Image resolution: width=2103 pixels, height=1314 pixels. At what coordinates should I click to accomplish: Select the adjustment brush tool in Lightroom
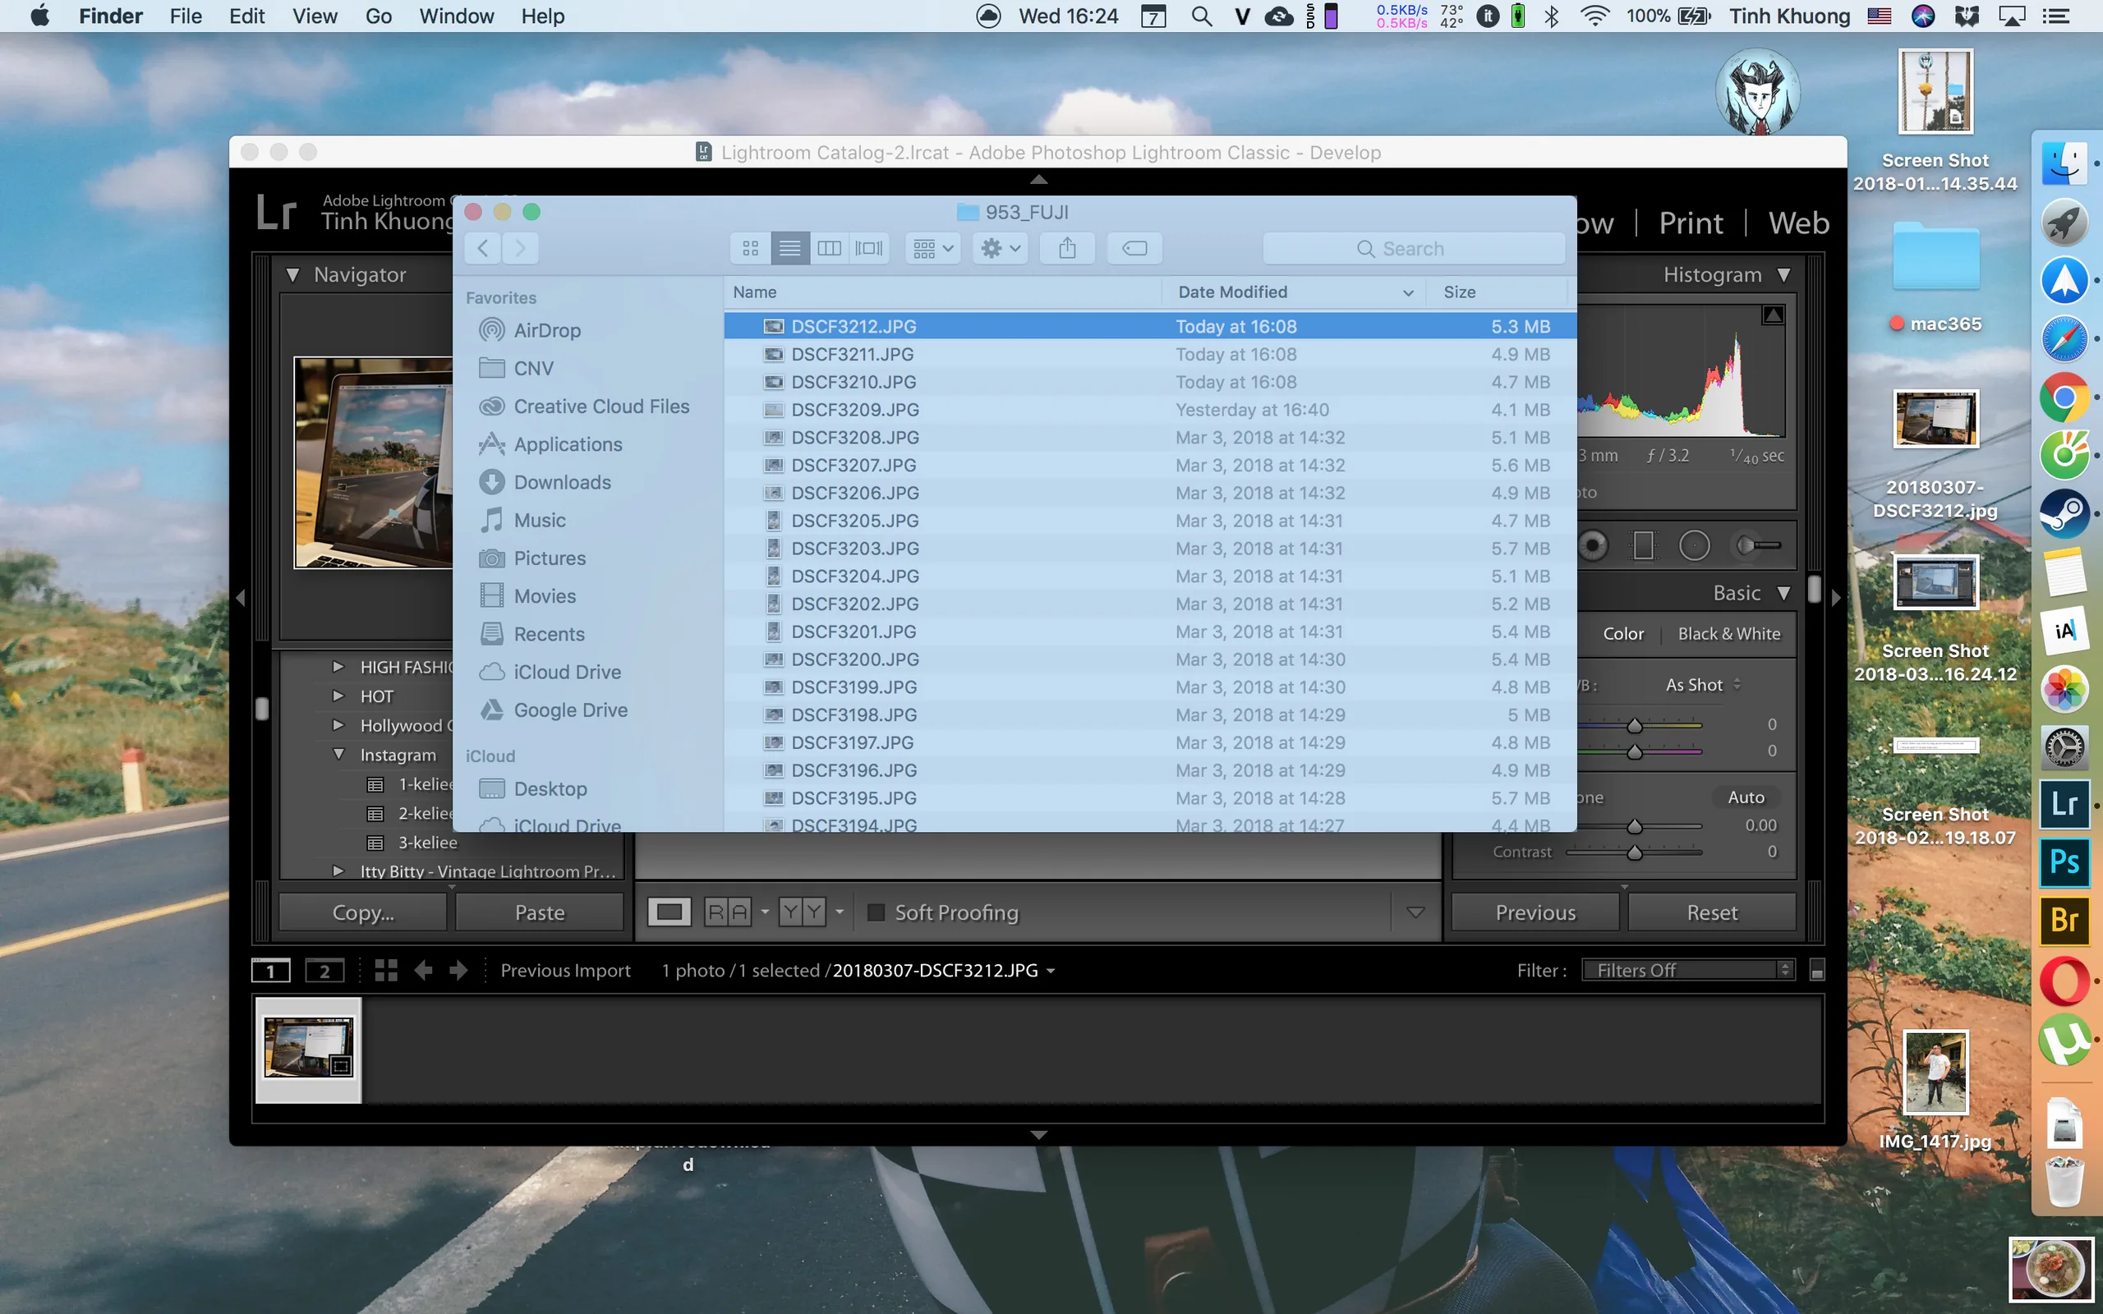click(1758, 546)
